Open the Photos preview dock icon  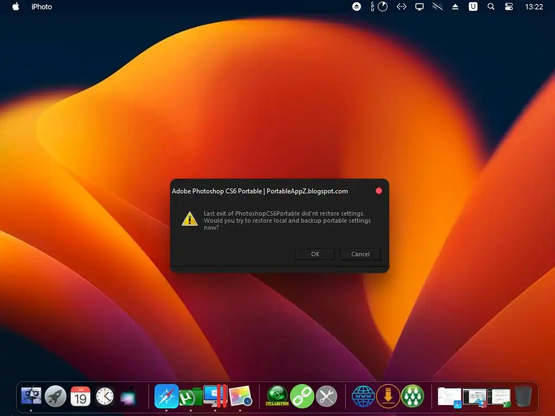click(x=240, y=396)
